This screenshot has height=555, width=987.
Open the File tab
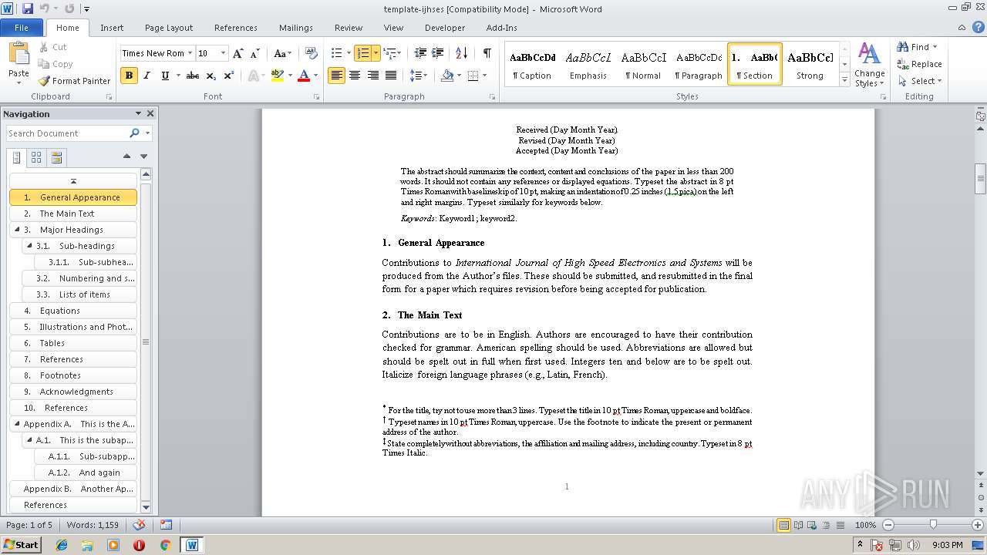[22, 28]
